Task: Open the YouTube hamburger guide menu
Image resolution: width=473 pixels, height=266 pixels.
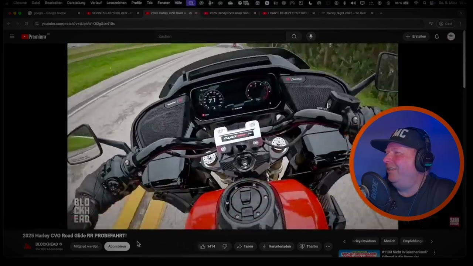Action: tap(12, 37)
